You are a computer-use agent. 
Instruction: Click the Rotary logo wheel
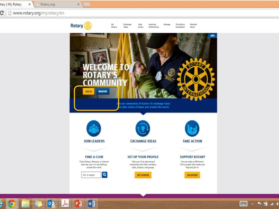(x=88, y=26)
